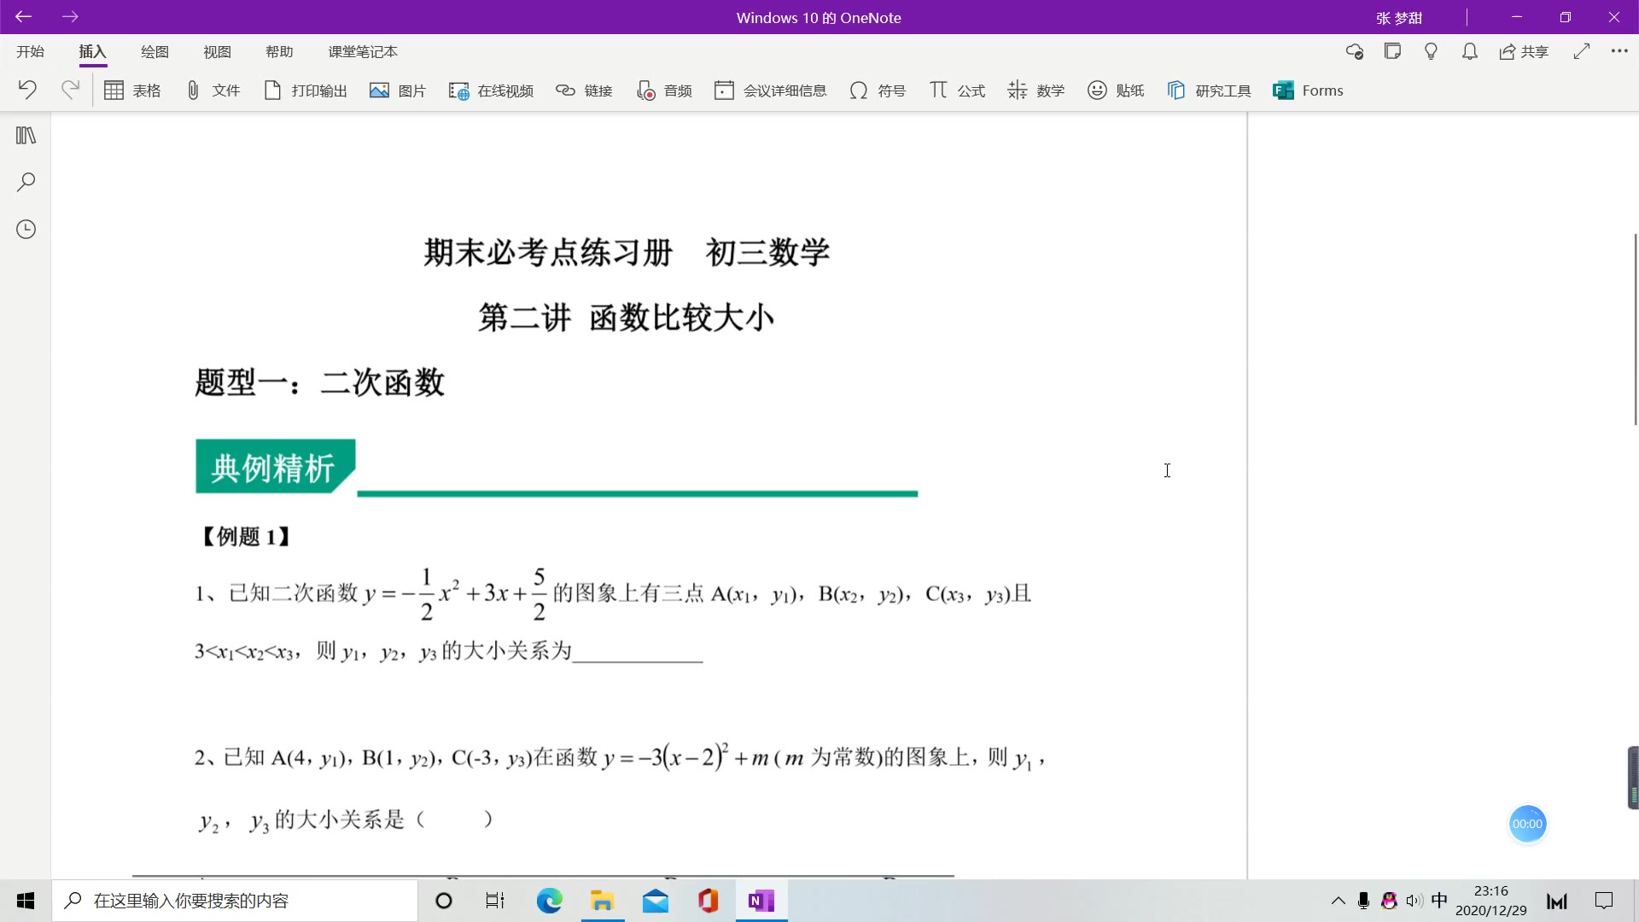Click the Undo arrow

coord(27,90)
